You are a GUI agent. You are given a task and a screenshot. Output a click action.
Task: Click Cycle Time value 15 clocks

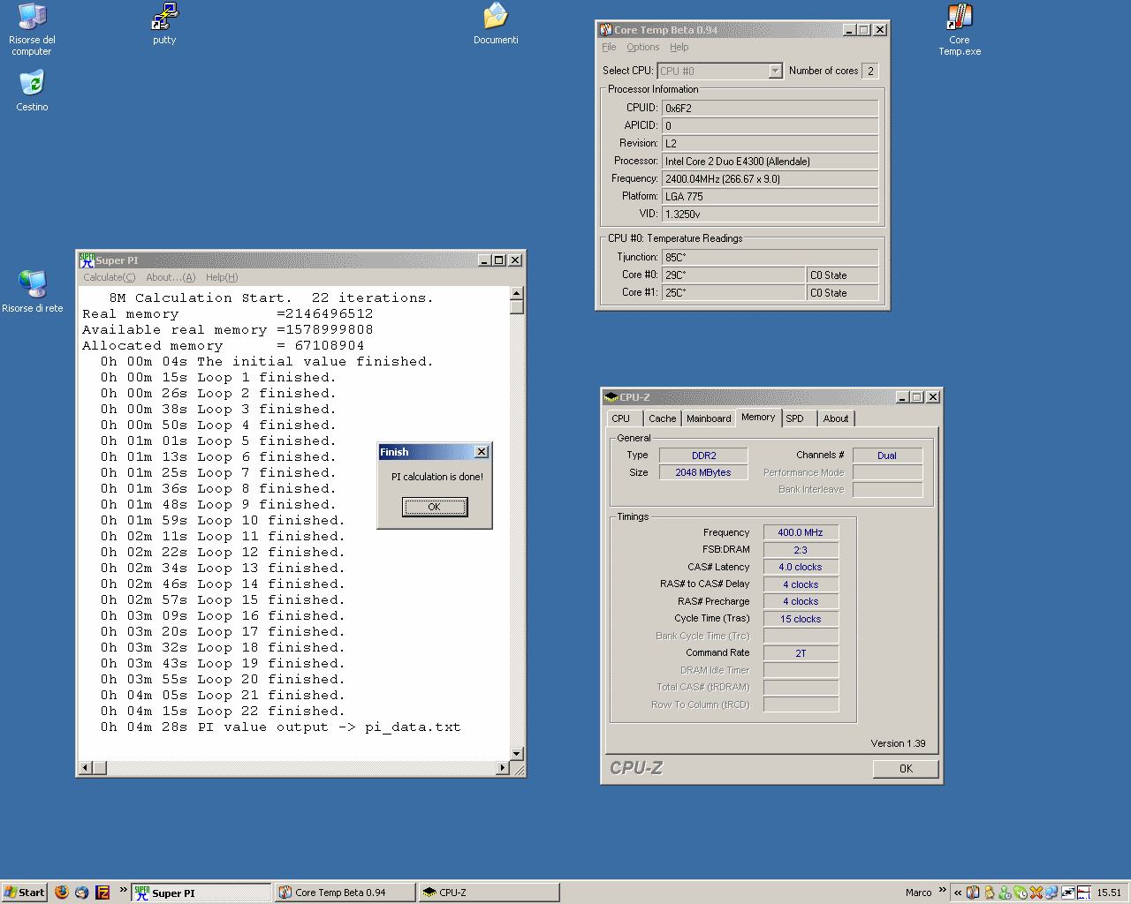click(801, 619)
